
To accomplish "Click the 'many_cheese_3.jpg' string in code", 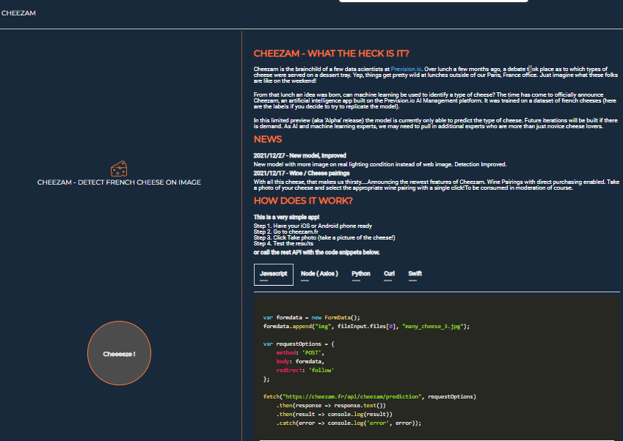I will click(433, 327).
